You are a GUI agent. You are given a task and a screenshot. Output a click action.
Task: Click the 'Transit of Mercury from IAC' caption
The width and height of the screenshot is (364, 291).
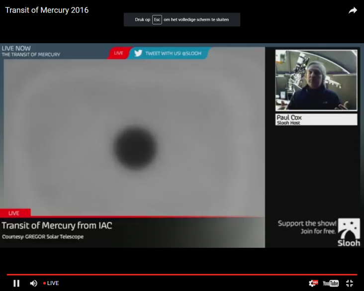(x=57, y=225)
